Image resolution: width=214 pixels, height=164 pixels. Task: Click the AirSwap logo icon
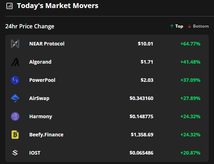(x=15, y=98)
